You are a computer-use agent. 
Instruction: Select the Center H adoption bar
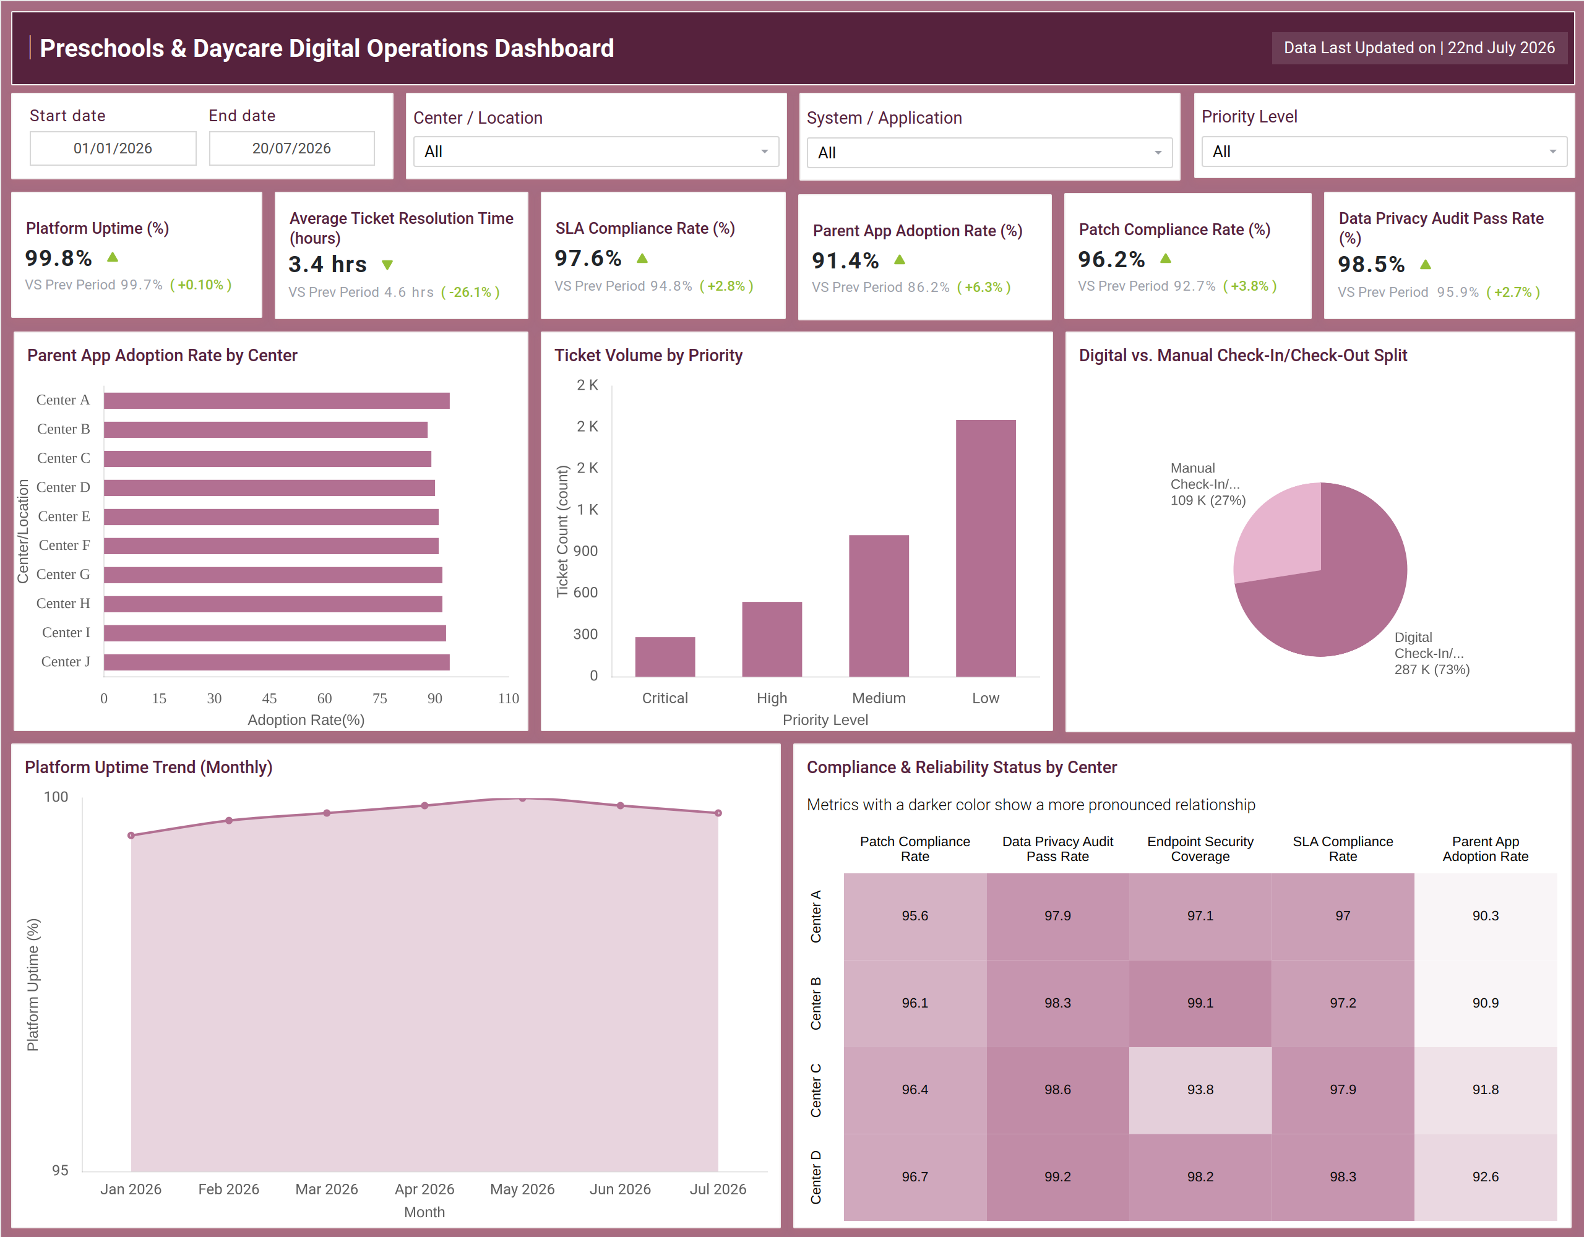[x=273, y=603]
